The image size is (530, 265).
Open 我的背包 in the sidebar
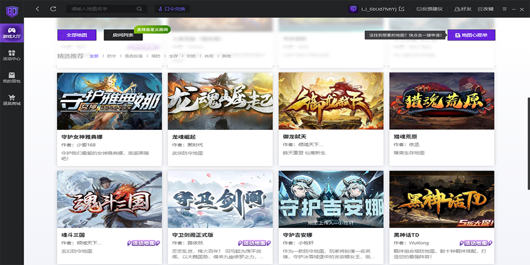pyautogui.click(x=11, y=78)
